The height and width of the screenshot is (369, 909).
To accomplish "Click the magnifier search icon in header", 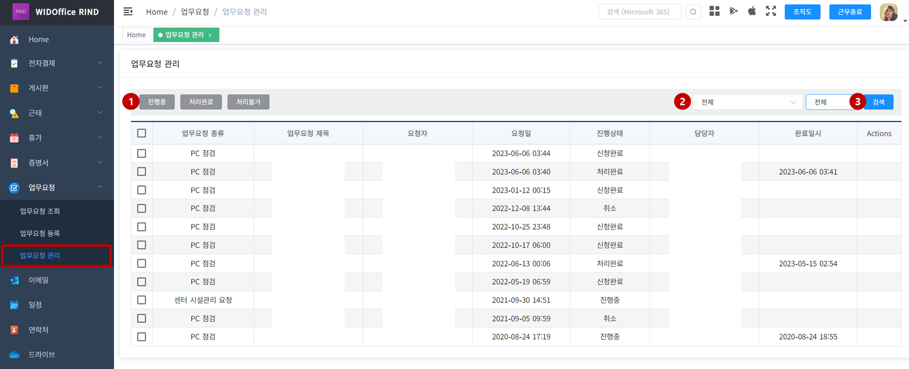I will [x=693, y=12].
